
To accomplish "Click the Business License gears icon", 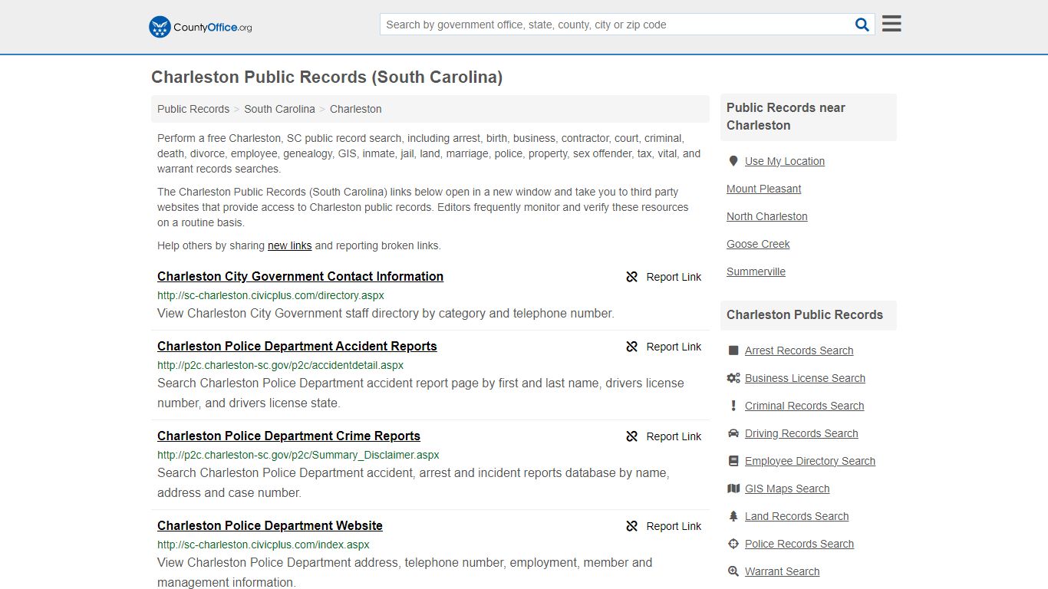I will tap(733, 378).
